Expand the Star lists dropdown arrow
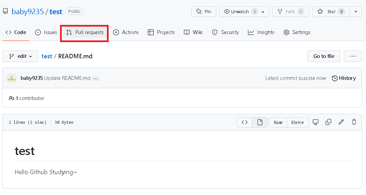Screen dimensions: 366x195 tap(356, 12)
